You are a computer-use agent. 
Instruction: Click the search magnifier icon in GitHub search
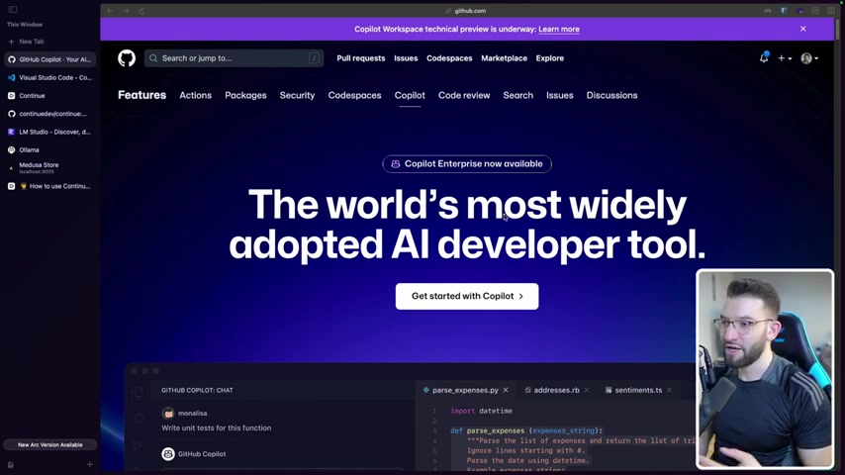pos(153,58)
